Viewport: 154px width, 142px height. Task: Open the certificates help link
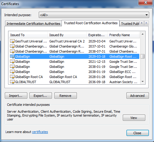tap(40, 132)
